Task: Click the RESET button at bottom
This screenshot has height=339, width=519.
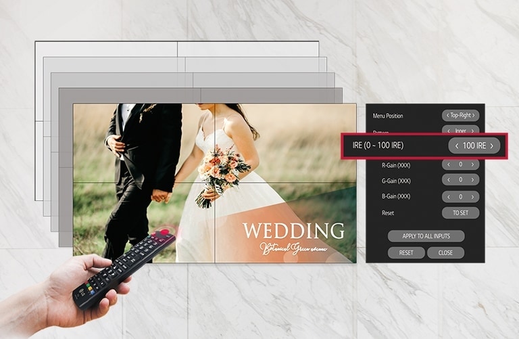Action: [406, 252]
